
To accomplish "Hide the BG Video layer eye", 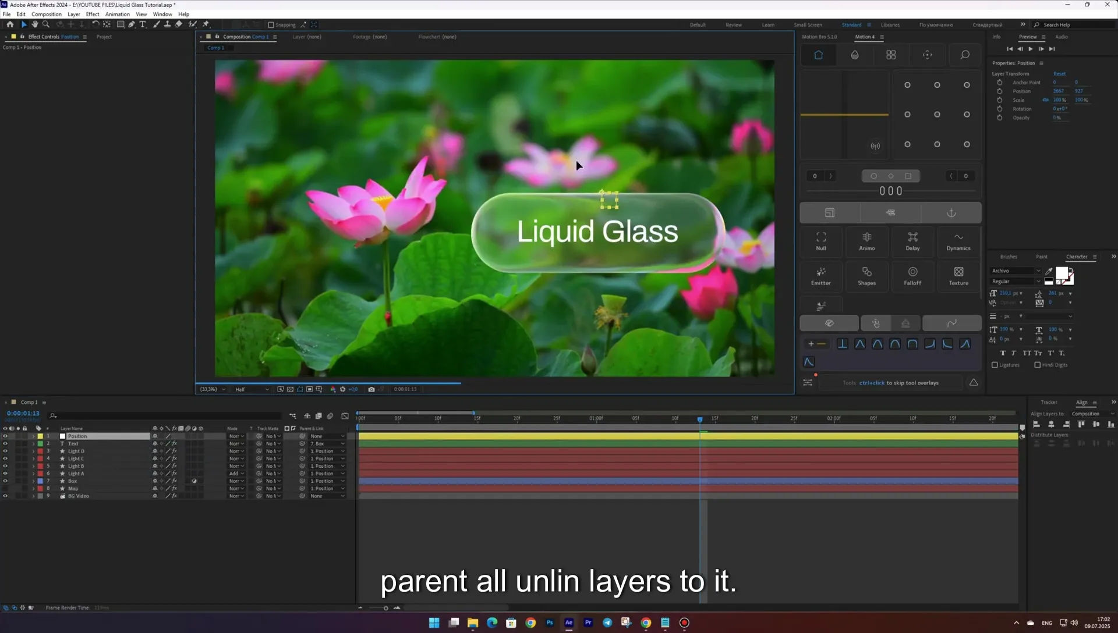I will point(5,496).
